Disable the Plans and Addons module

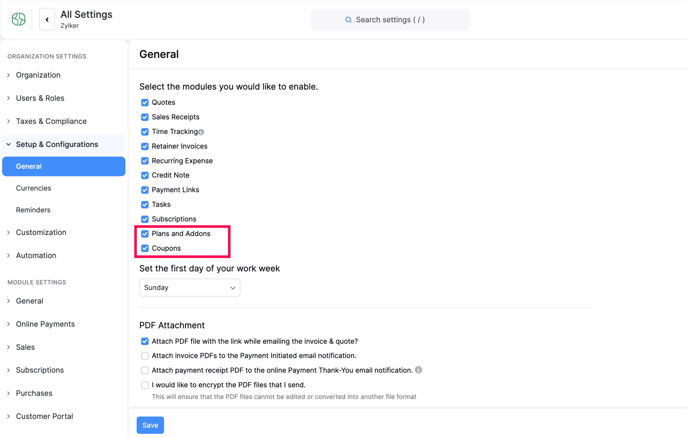click(145, 234)
